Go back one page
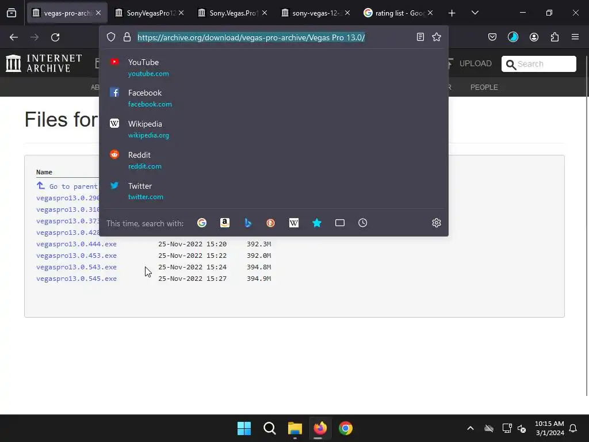The width and height of the screenshot is (589, 442). click(14, 37)
